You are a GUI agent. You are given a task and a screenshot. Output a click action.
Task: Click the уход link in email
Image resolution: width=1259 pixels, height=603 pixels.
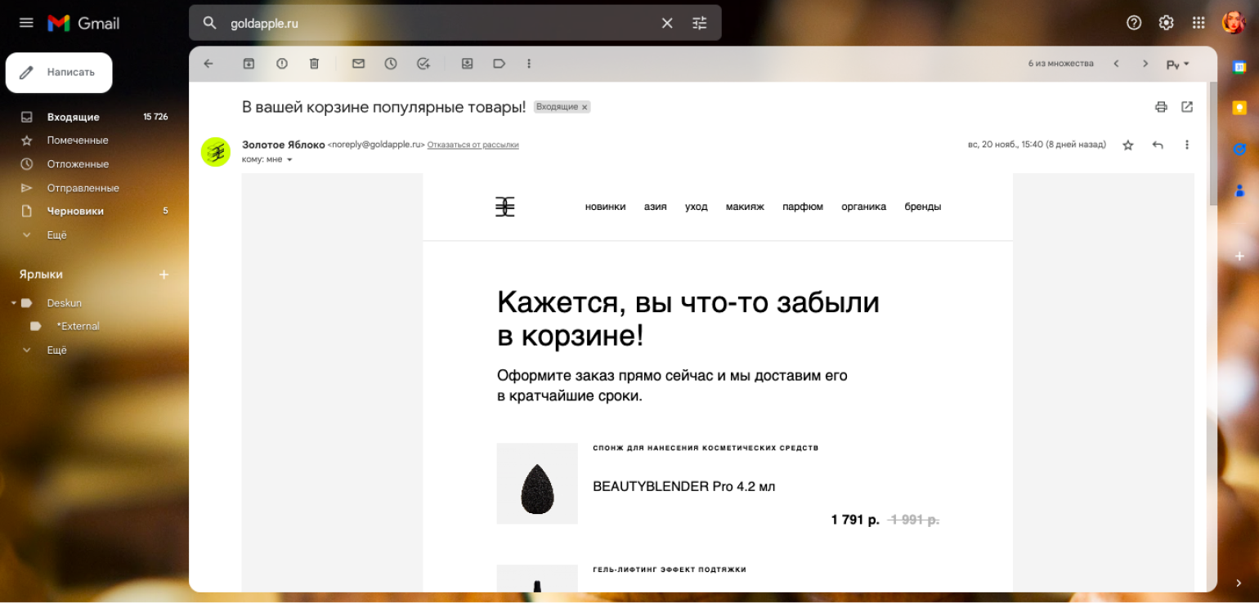click(697, 207)
